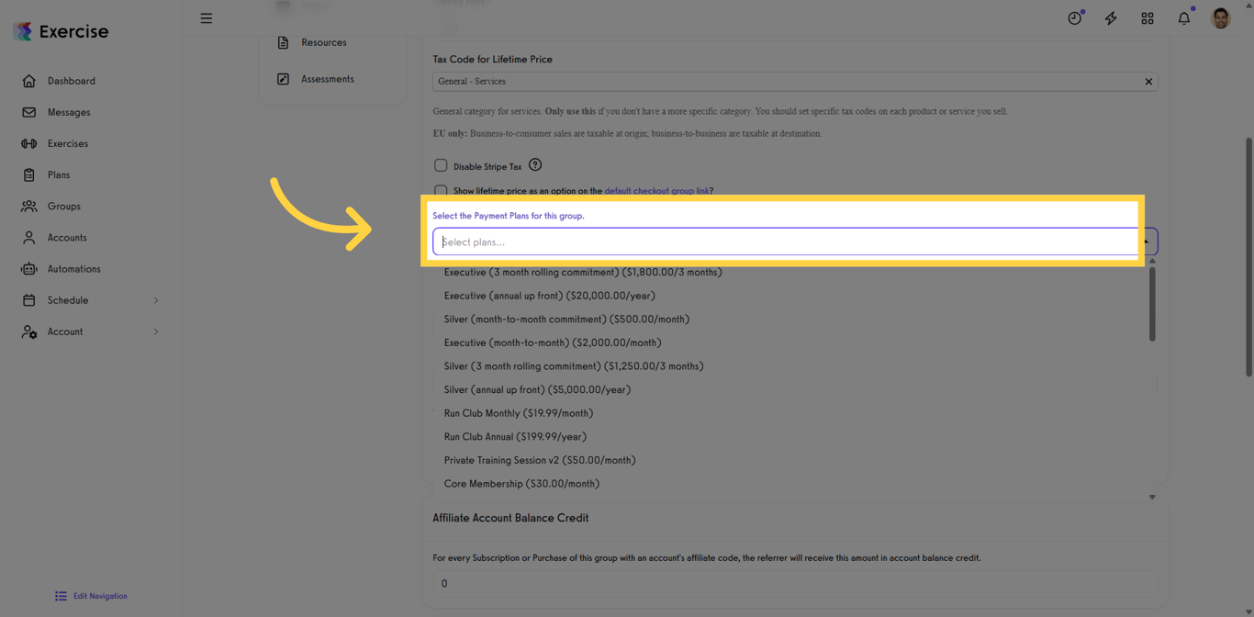The height and width of the screenshot is (617, 1254).
Task: Open the activity history clock icon
Action: [1074, 17]
